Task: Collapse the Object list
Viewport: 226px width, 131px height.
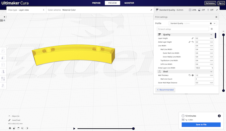Action: point(9,116)
